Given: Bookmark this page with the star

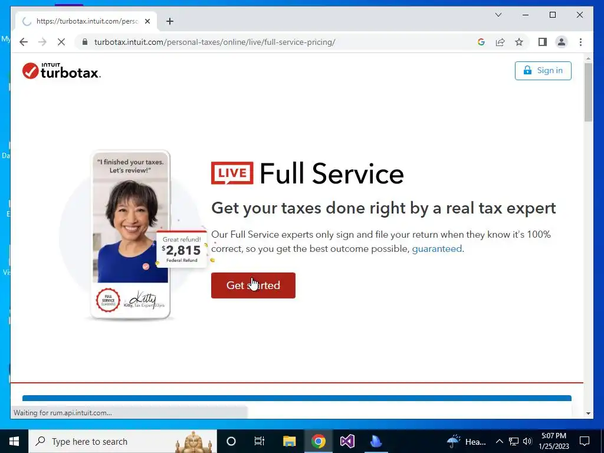Looking at the screenshot, I should point(519,42).
